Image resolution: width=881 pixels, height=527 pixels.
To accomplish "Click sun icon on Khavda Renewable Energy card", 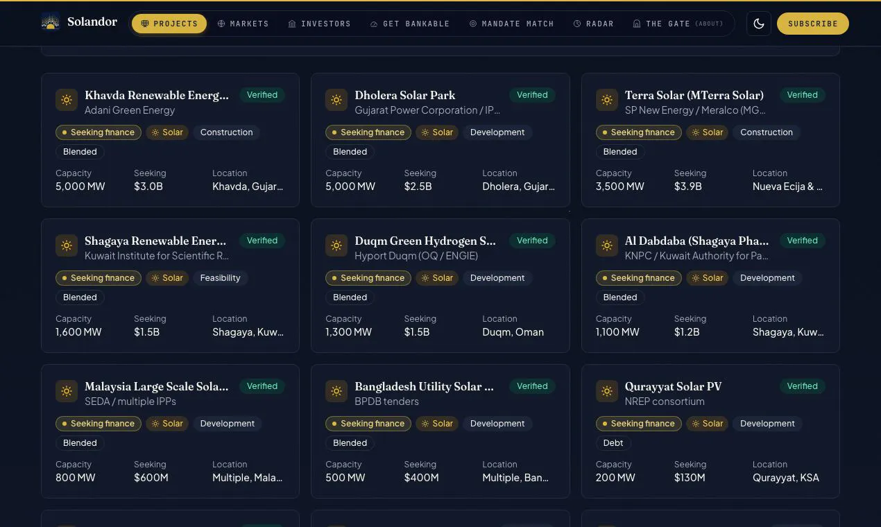I will [x=67, y=100].
